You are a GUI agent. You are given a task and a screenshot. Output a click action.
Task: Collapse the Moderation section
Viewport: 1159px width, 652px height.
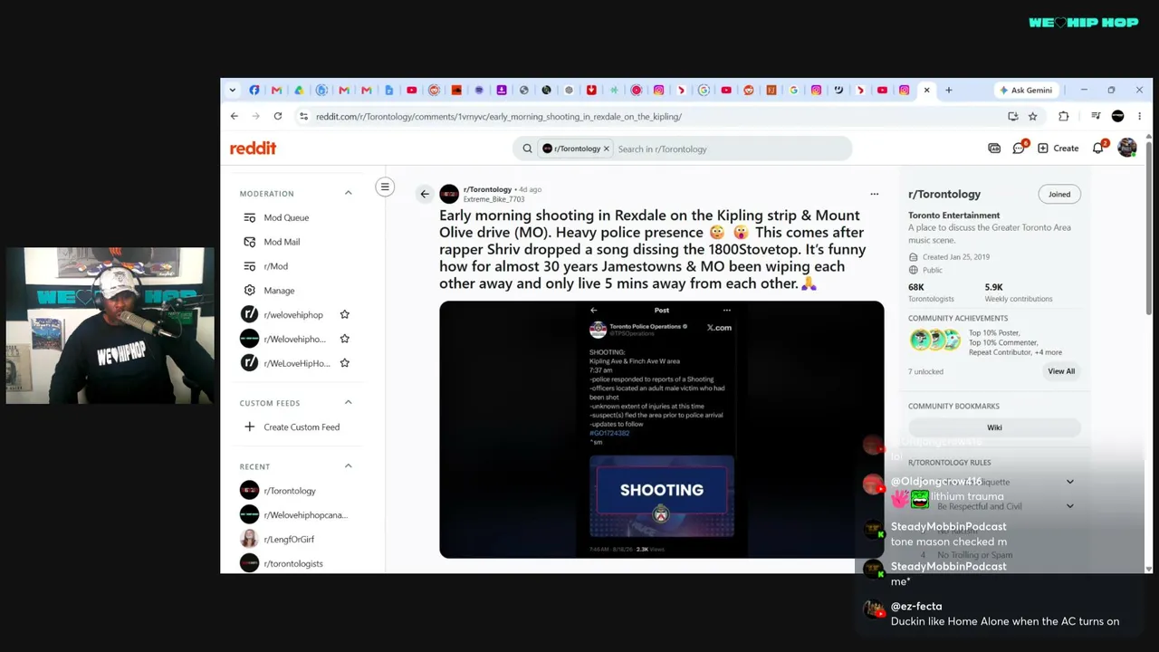point(348,193)
